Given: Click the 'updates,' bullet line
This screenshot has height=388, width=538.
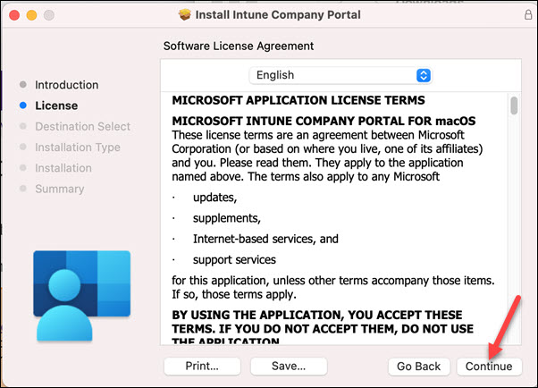Looking at the screenshot, I should click(x=214, y=198).
